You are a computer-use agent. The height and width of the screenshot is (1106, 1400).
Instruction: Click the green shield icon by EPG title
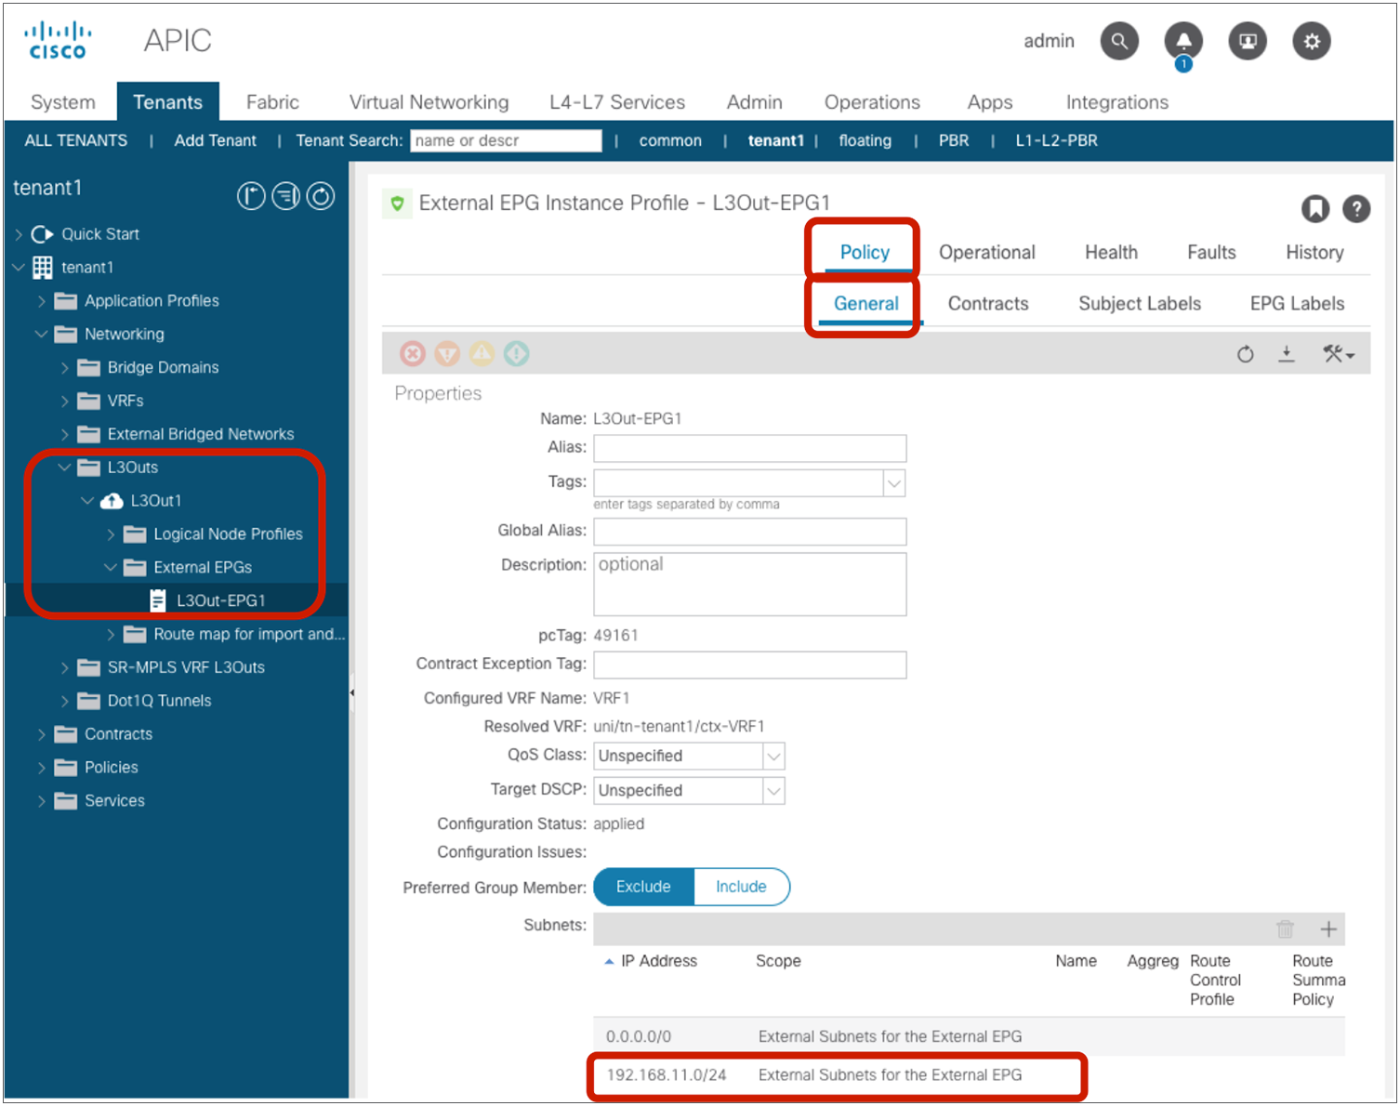coord(397,204)
